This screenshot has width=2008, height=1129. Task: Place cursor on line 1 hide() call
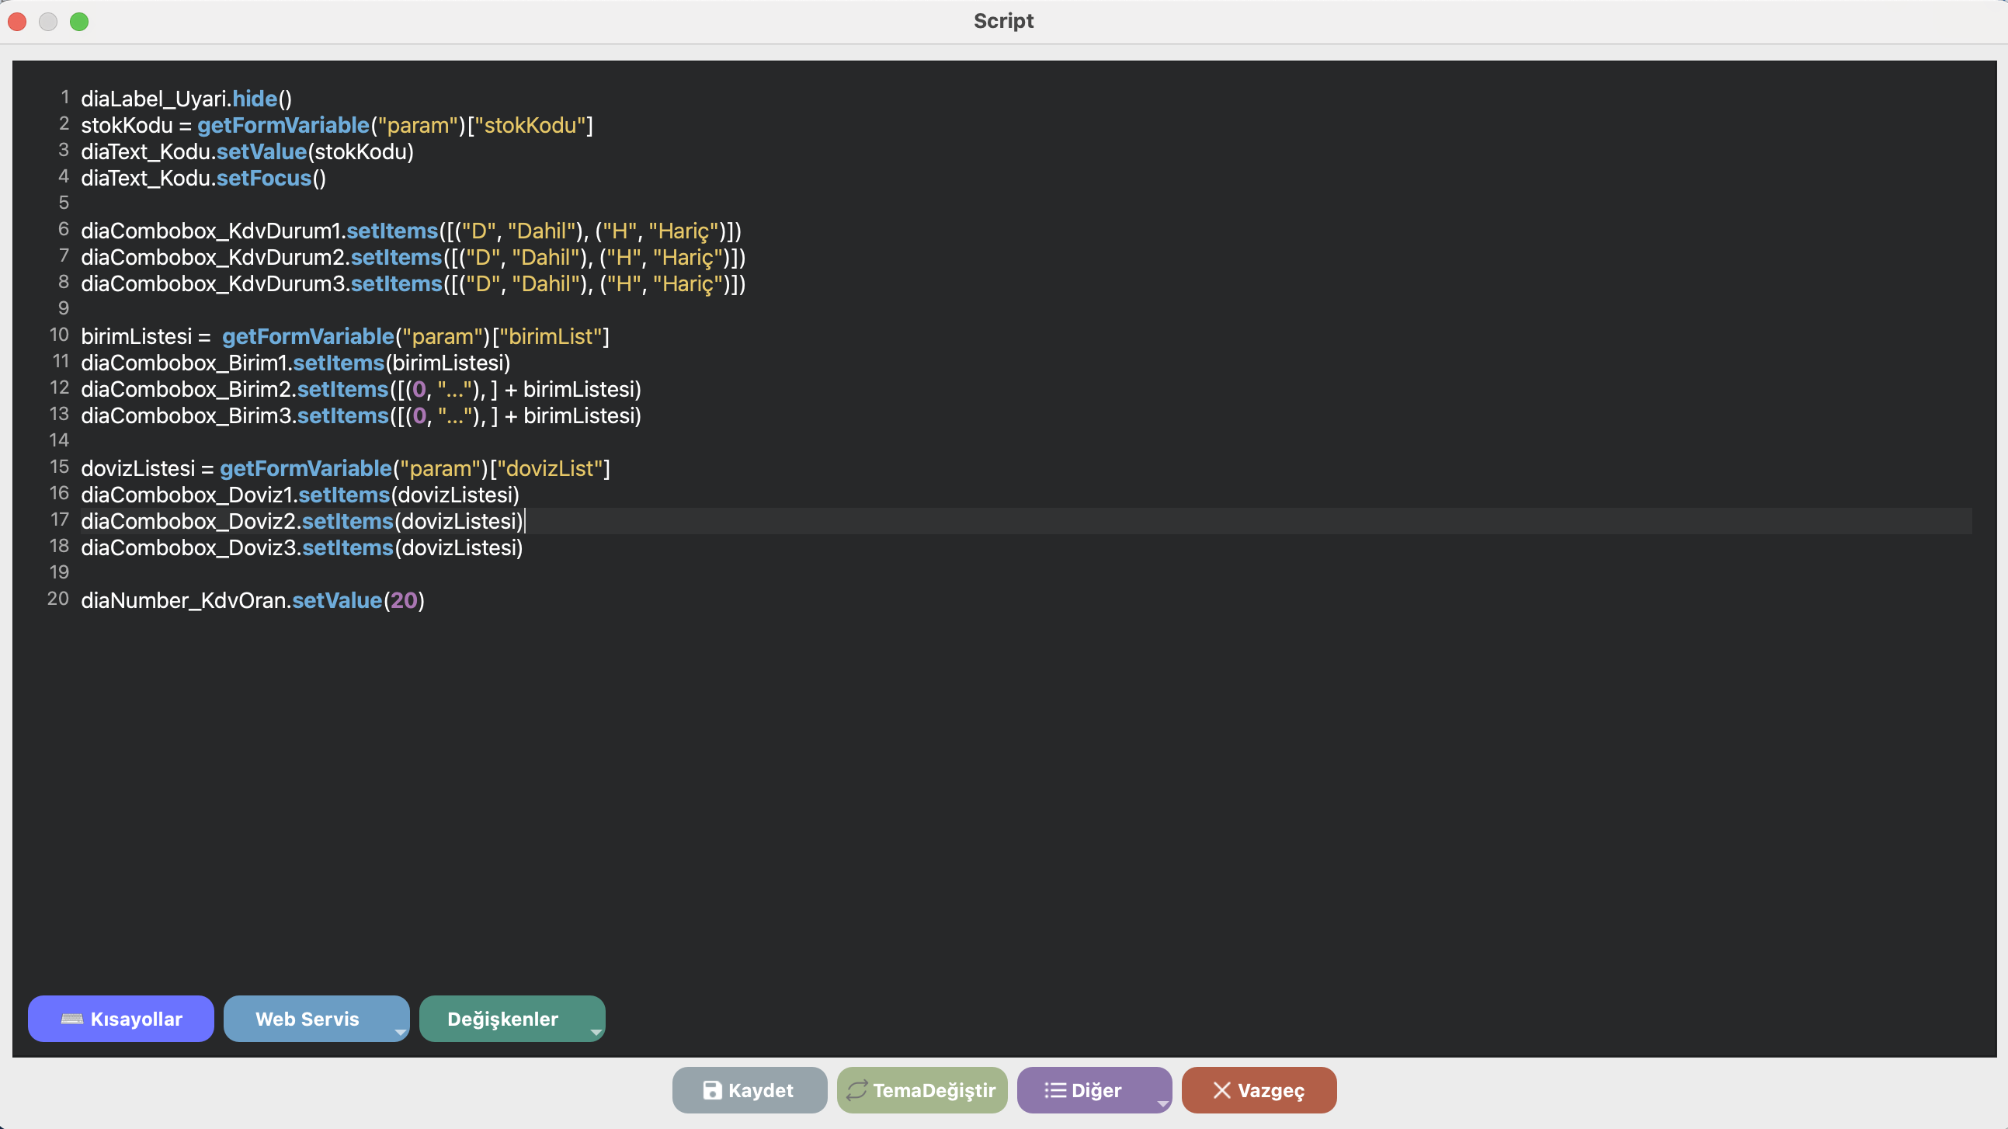tap(255, 99)
